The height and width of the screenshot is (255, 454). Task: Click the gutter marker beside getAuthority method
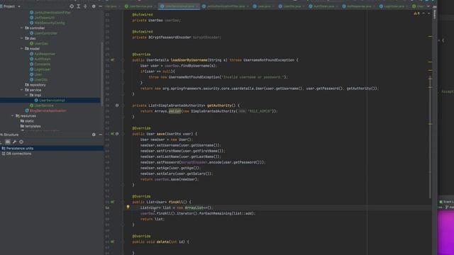pos(117,106)
